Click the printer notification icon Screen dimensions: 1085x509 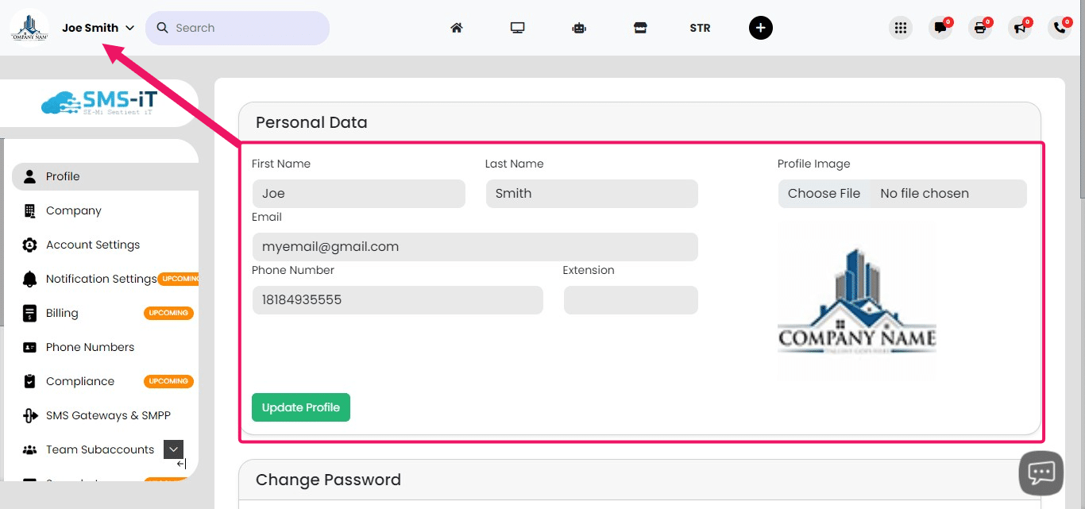pyautogui.click(x=980, y=28)
